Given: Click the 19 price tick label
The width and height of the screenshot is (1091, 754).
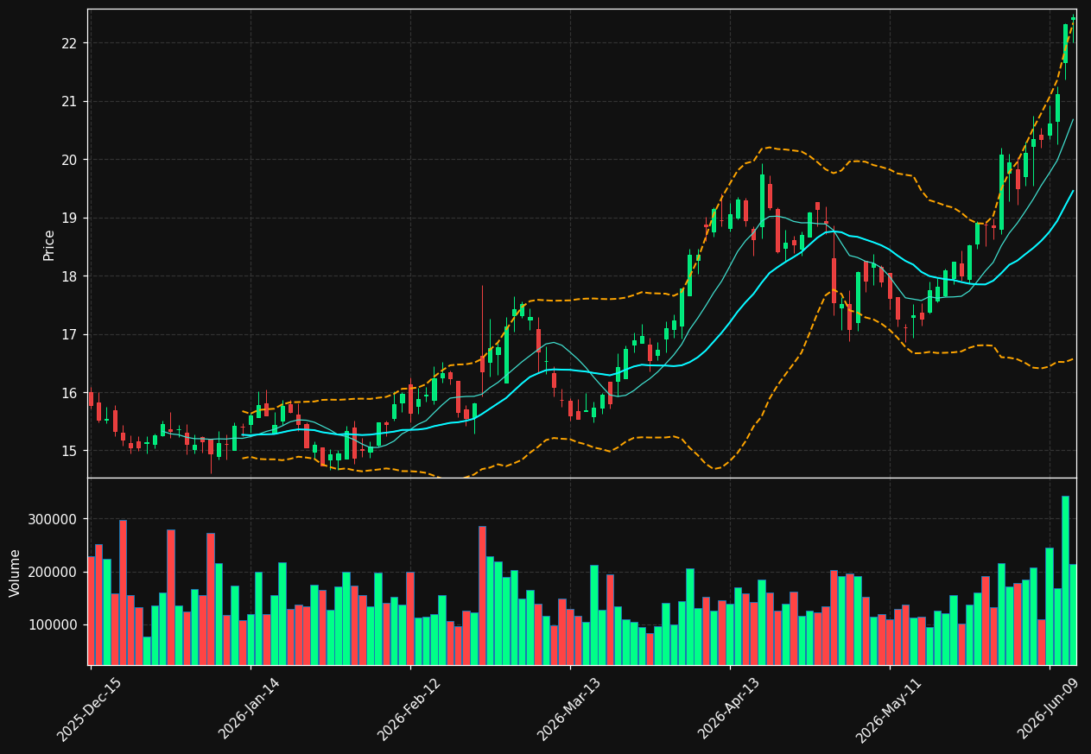Looking at the screenshot, I should click(69, 219).
